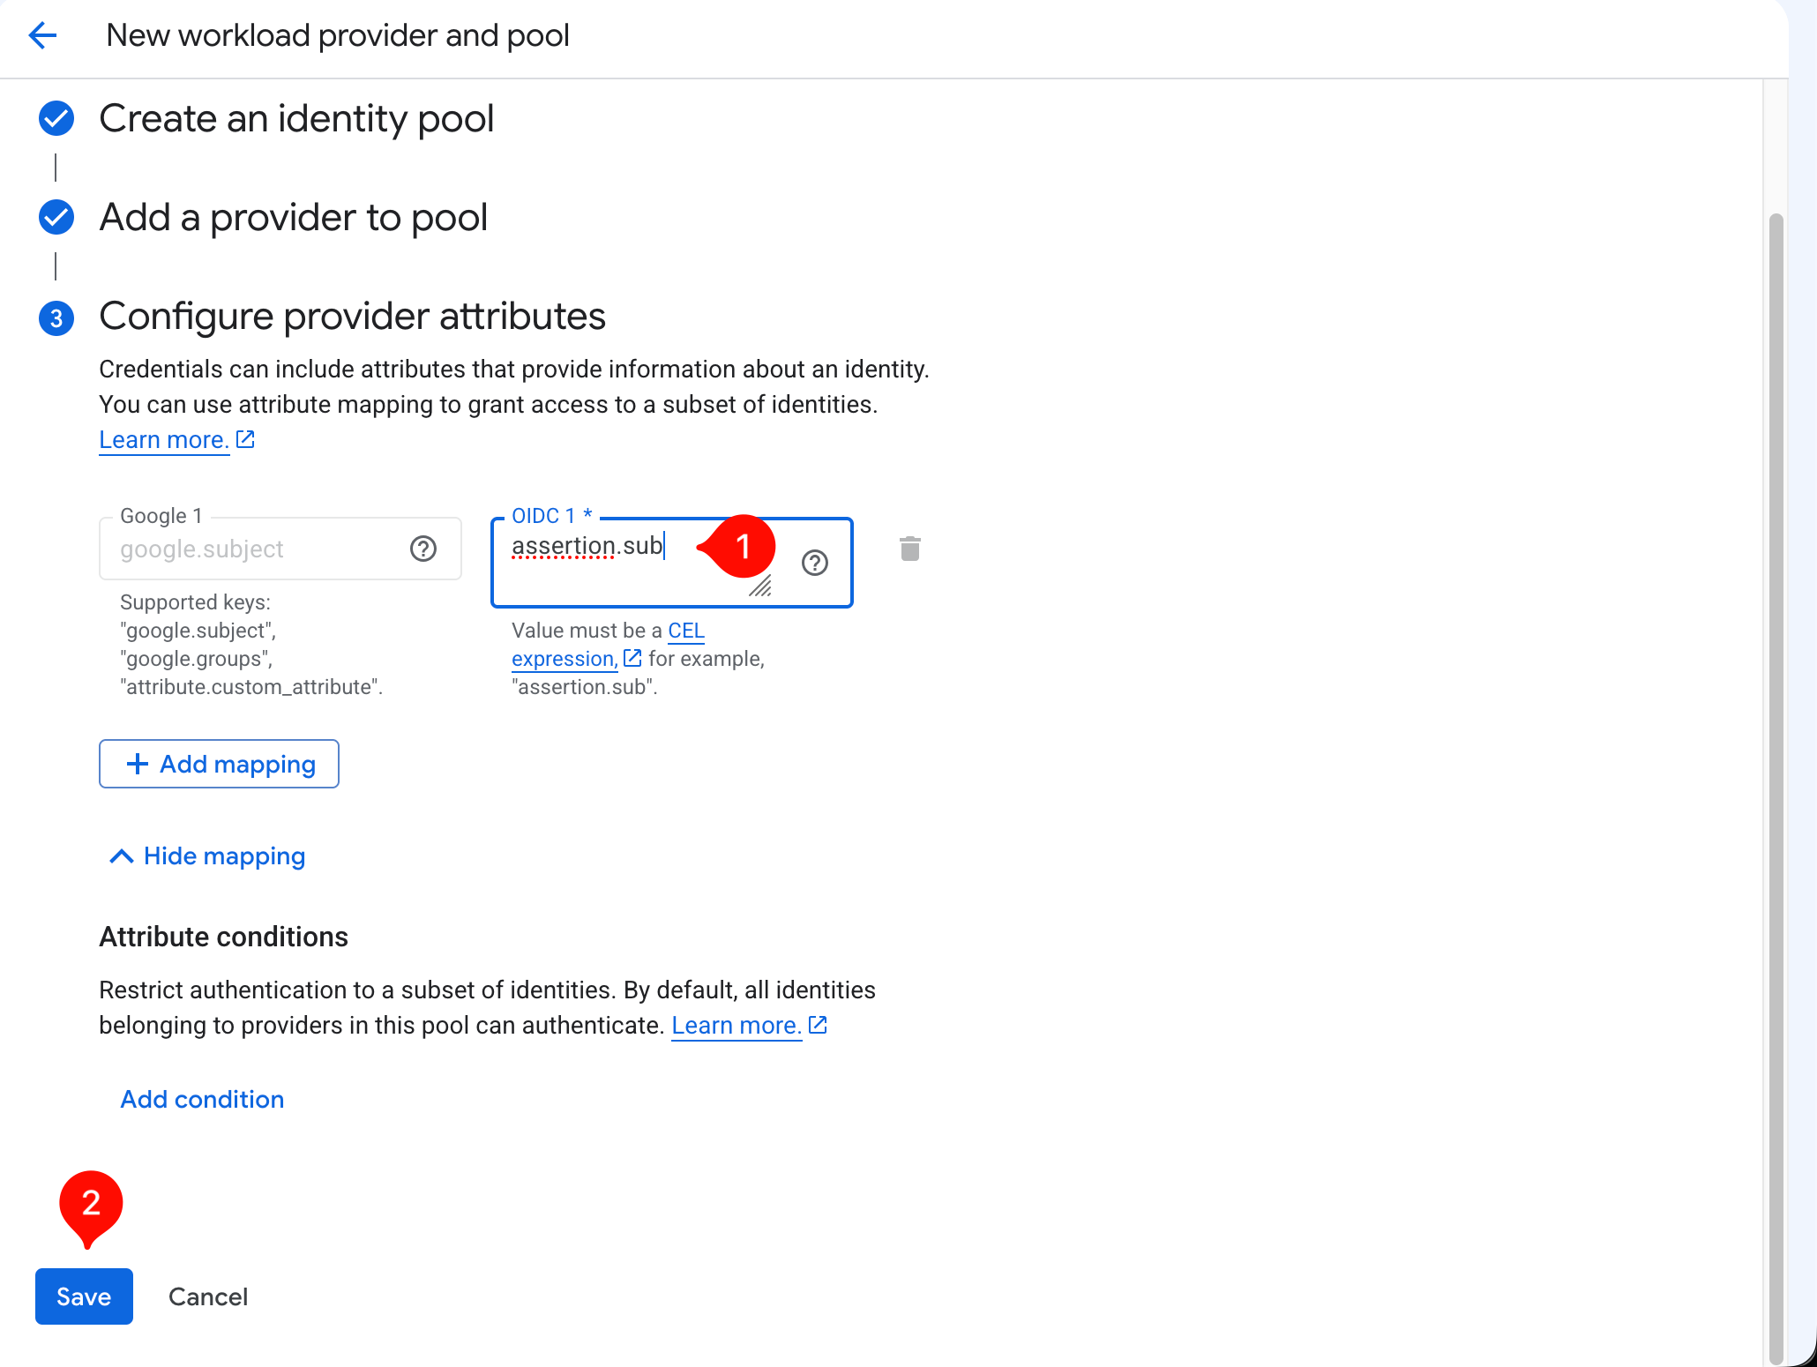Click Add condition link

[202, 1099]
